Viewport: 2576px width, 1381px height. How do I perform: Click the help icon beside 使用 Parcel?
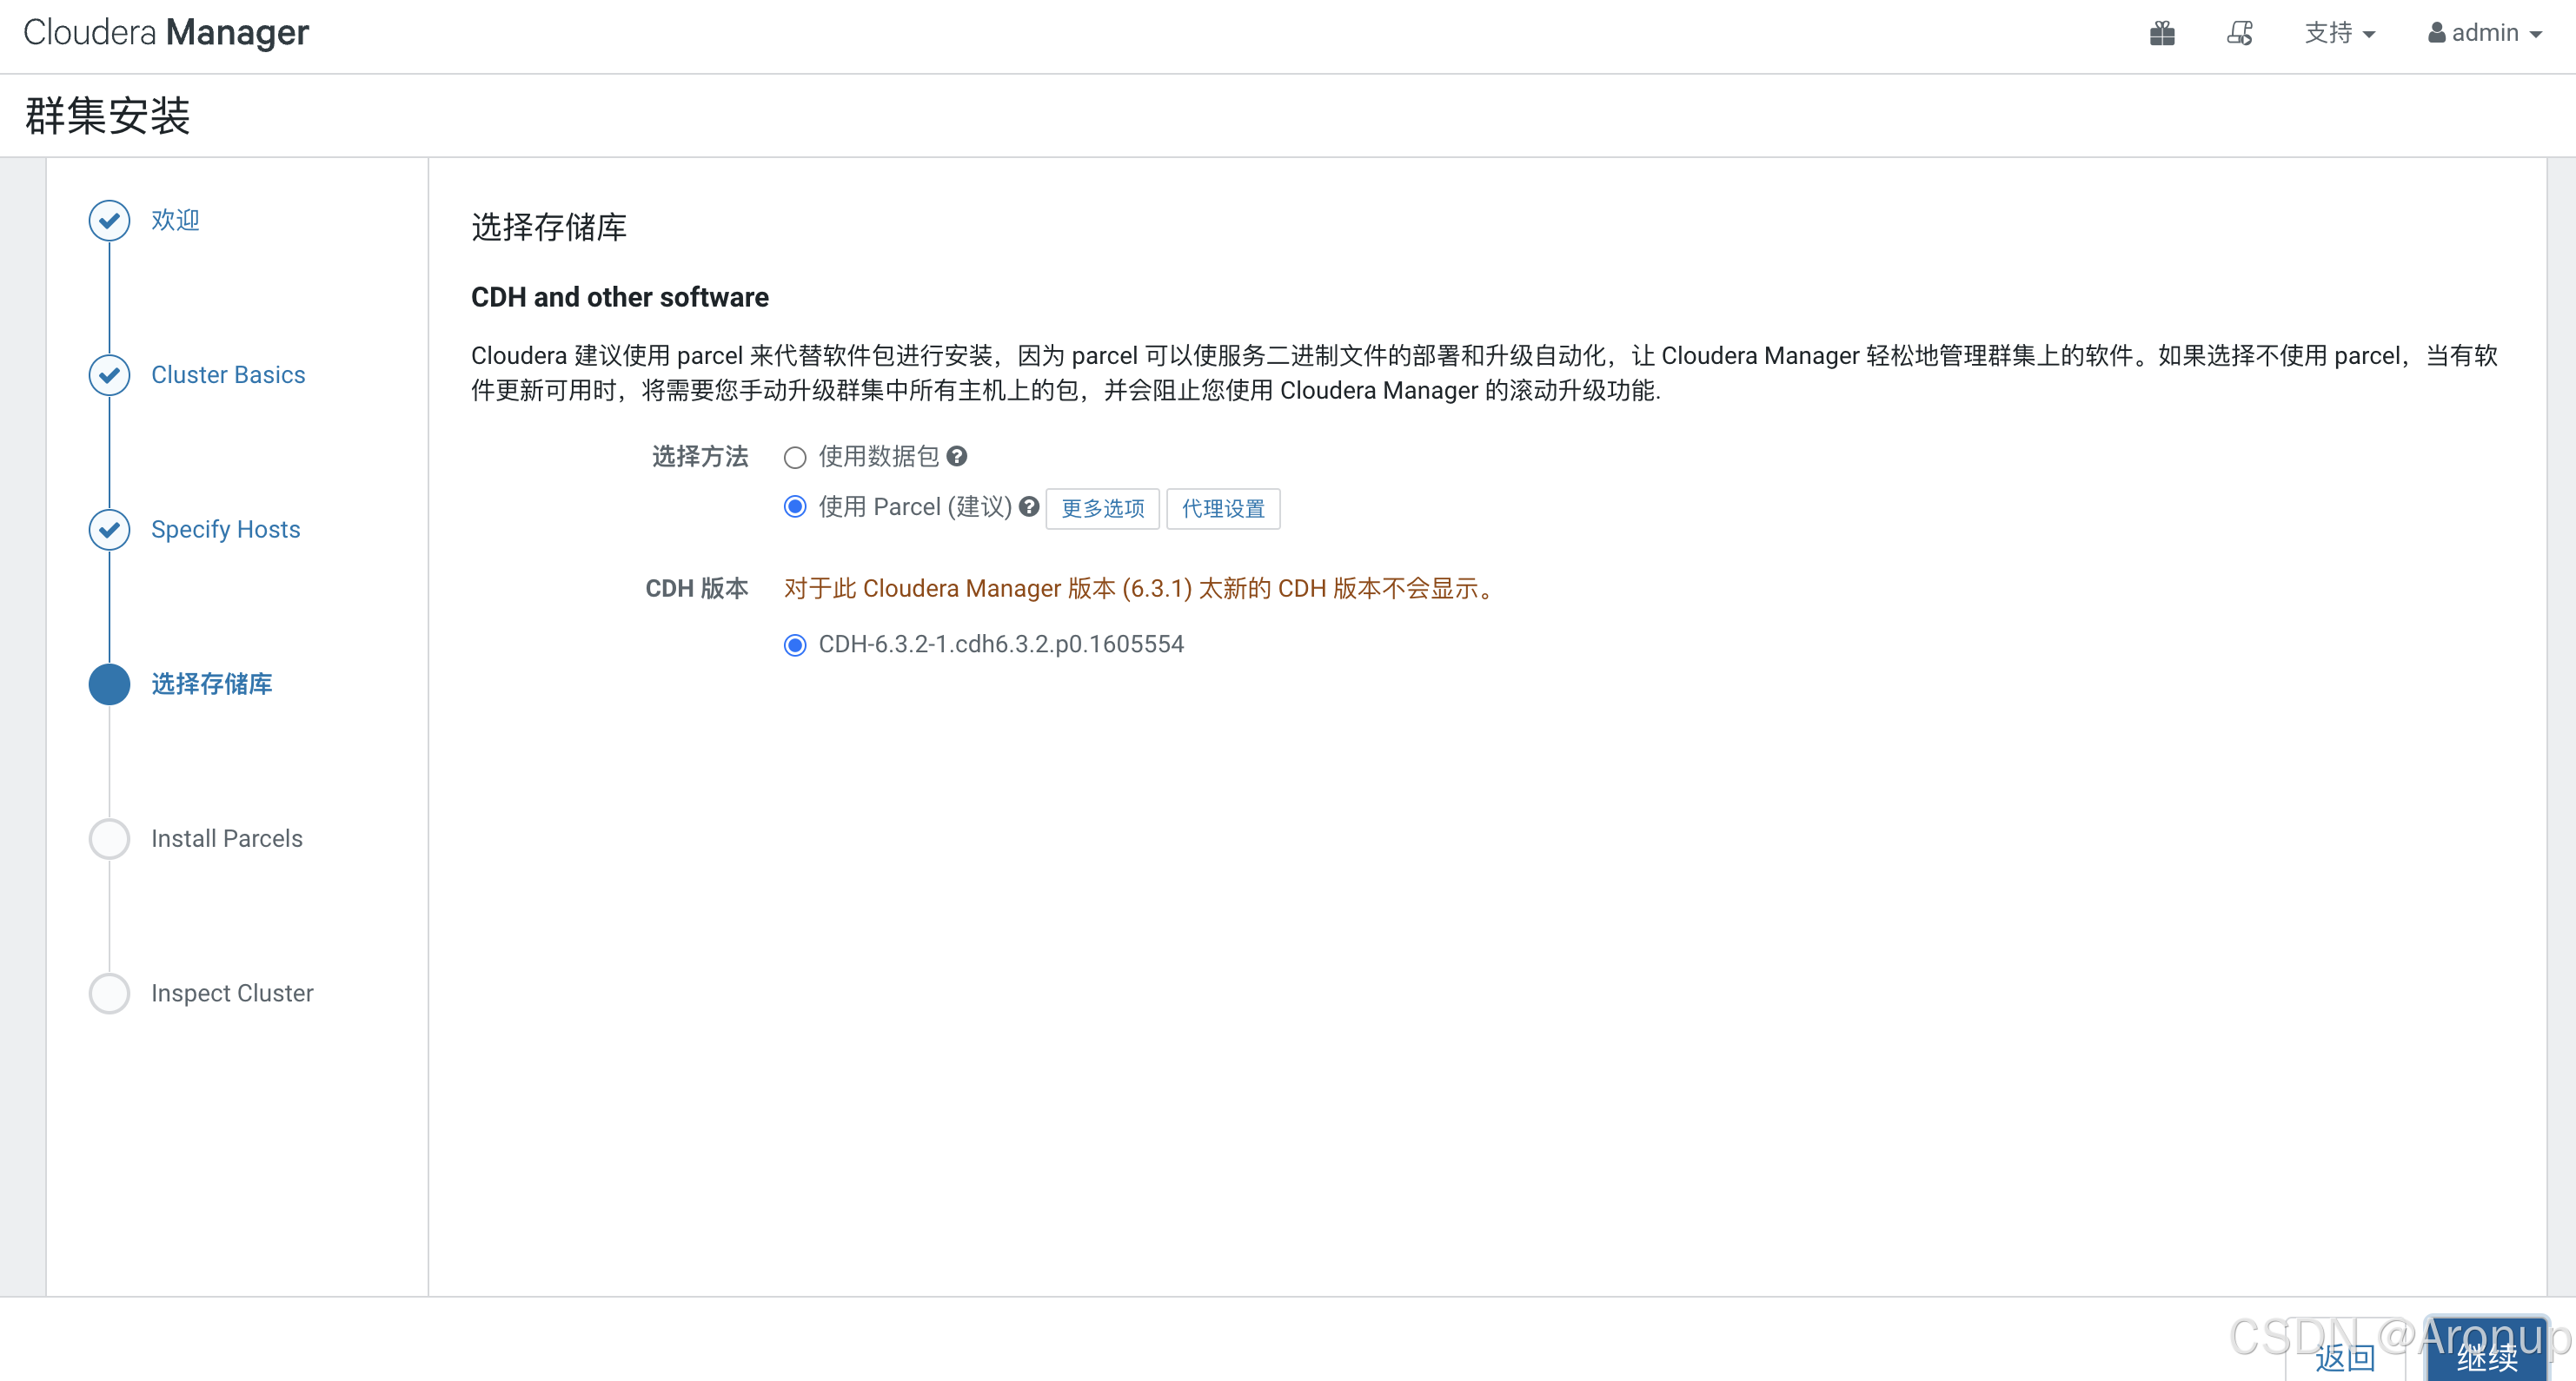tap(1029, 506)
